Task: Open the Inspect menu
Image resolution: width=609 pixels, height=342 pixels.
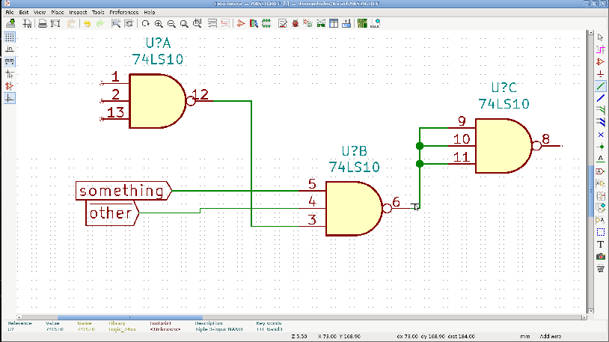Action: coord(78,13)
